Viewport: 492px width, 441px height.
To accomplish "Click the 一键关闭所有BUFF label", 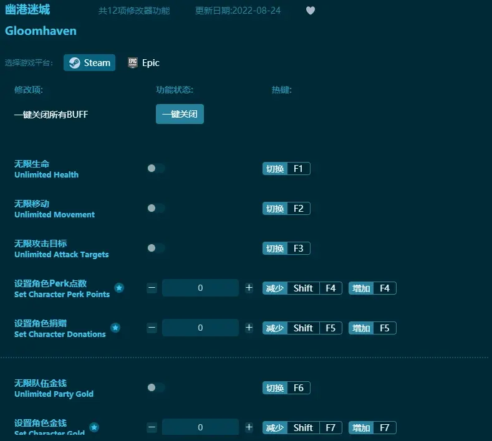I will (51, 115).
